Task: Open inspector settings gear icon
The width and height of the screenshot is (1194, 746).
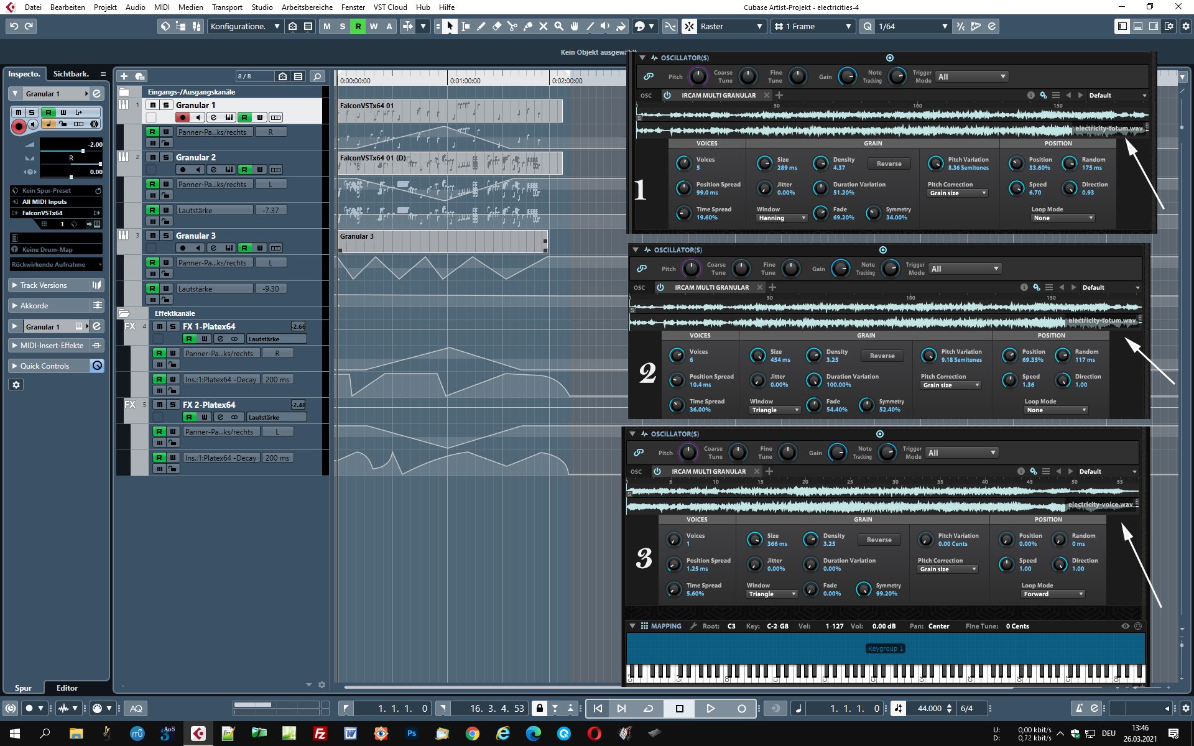Action: [x=16, y=385]
